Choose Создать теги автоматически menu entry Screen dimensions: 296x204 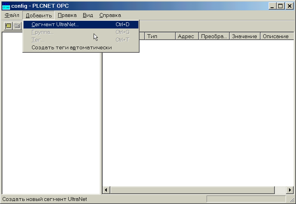point(81,47)
